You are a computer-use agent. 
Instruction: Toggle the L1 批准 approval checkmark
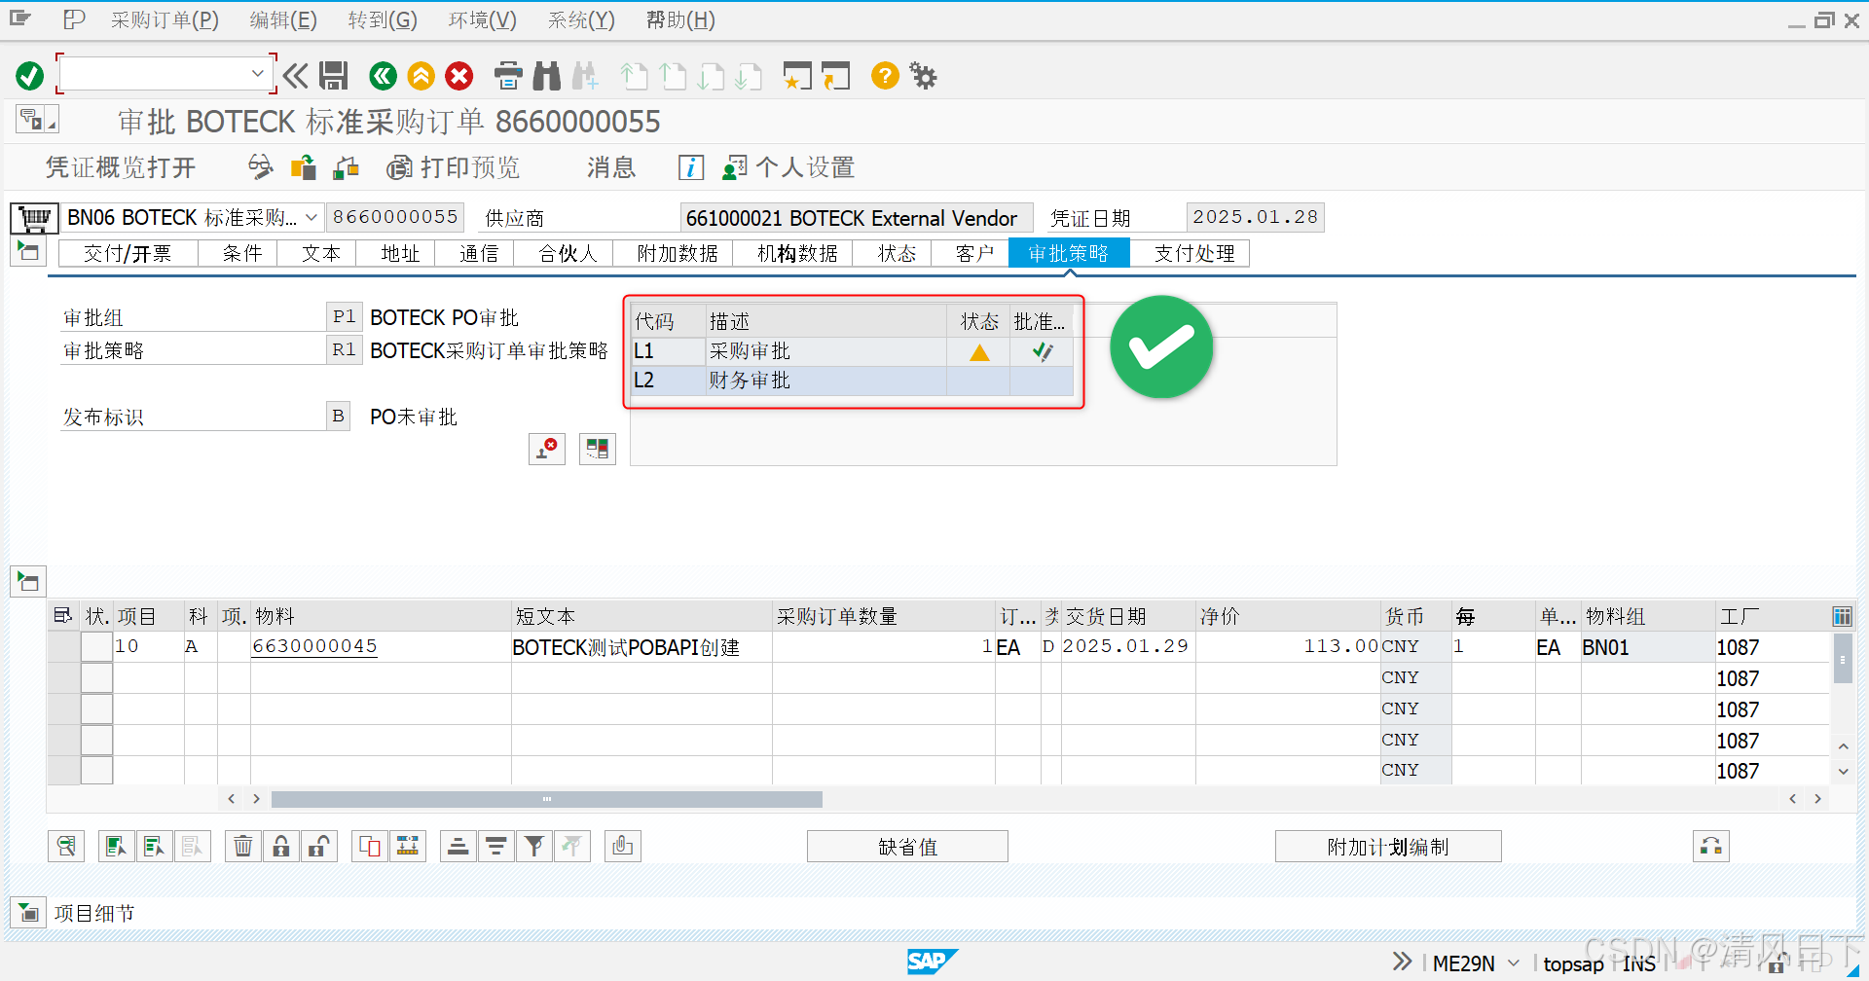tap(1042, 351)
